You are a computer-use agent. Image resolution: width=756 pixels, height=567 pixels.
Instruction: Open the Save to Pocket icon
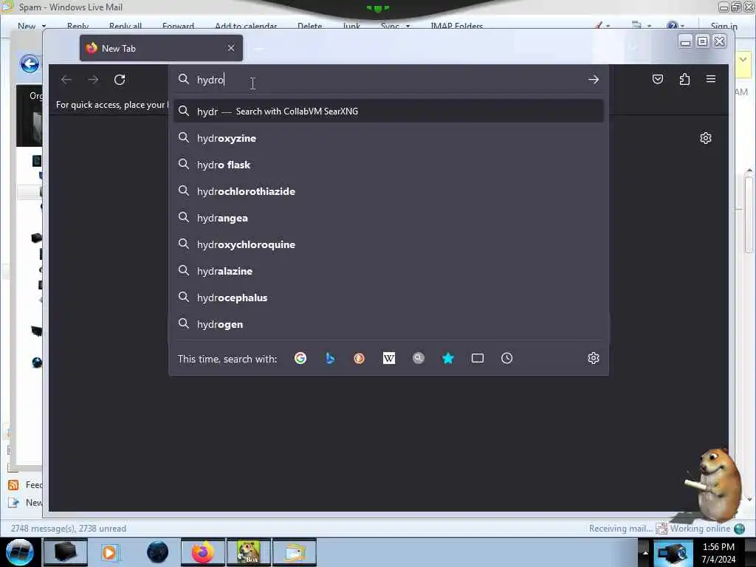click(x=658, y=79)
